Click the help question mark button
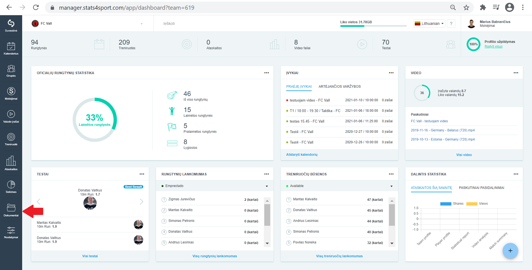The image size is (532, 270). point(451,24)
